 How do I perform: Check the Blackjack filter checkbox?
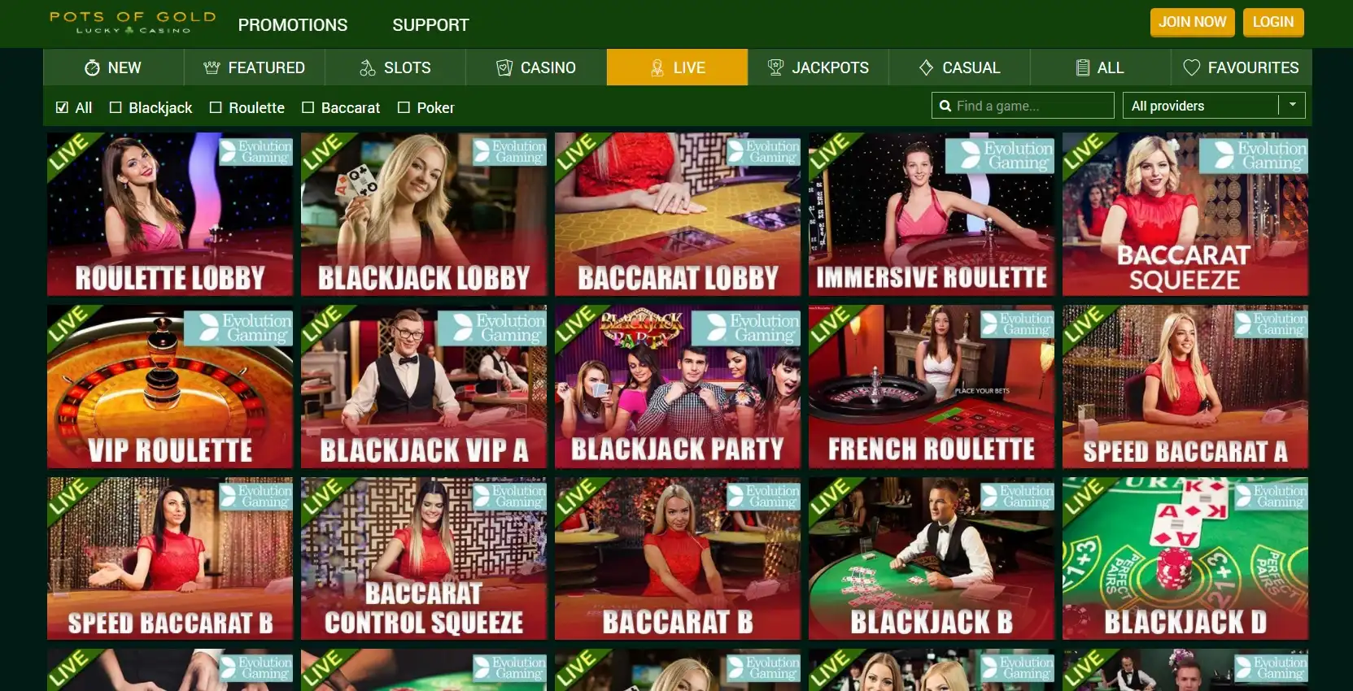(116, 107)
